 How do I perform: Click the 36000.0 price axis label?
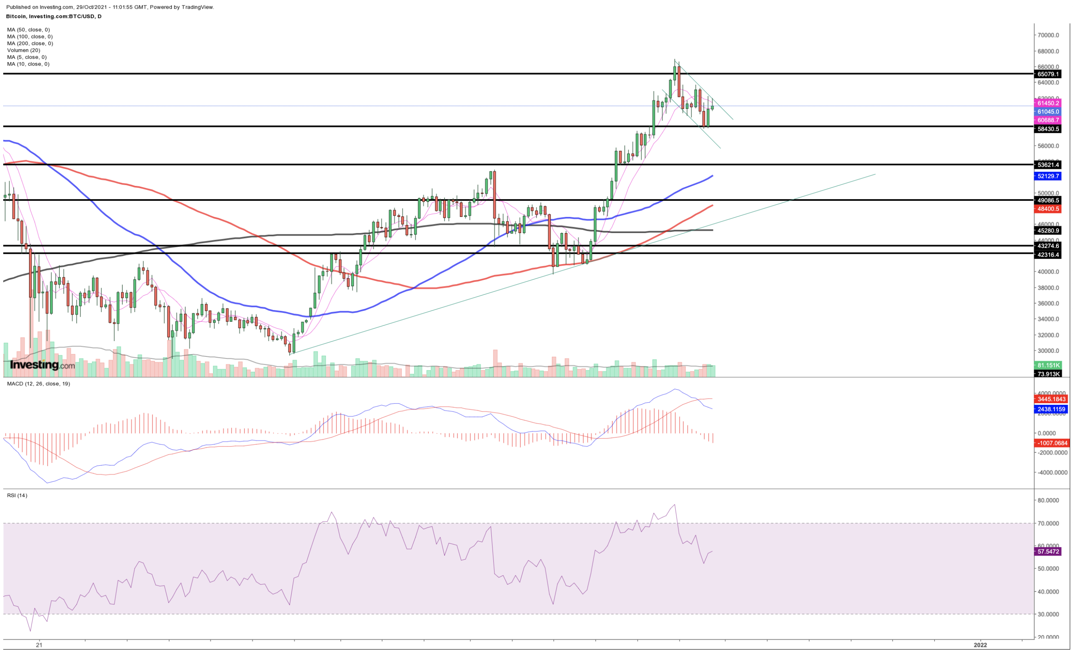point(1048,303)
